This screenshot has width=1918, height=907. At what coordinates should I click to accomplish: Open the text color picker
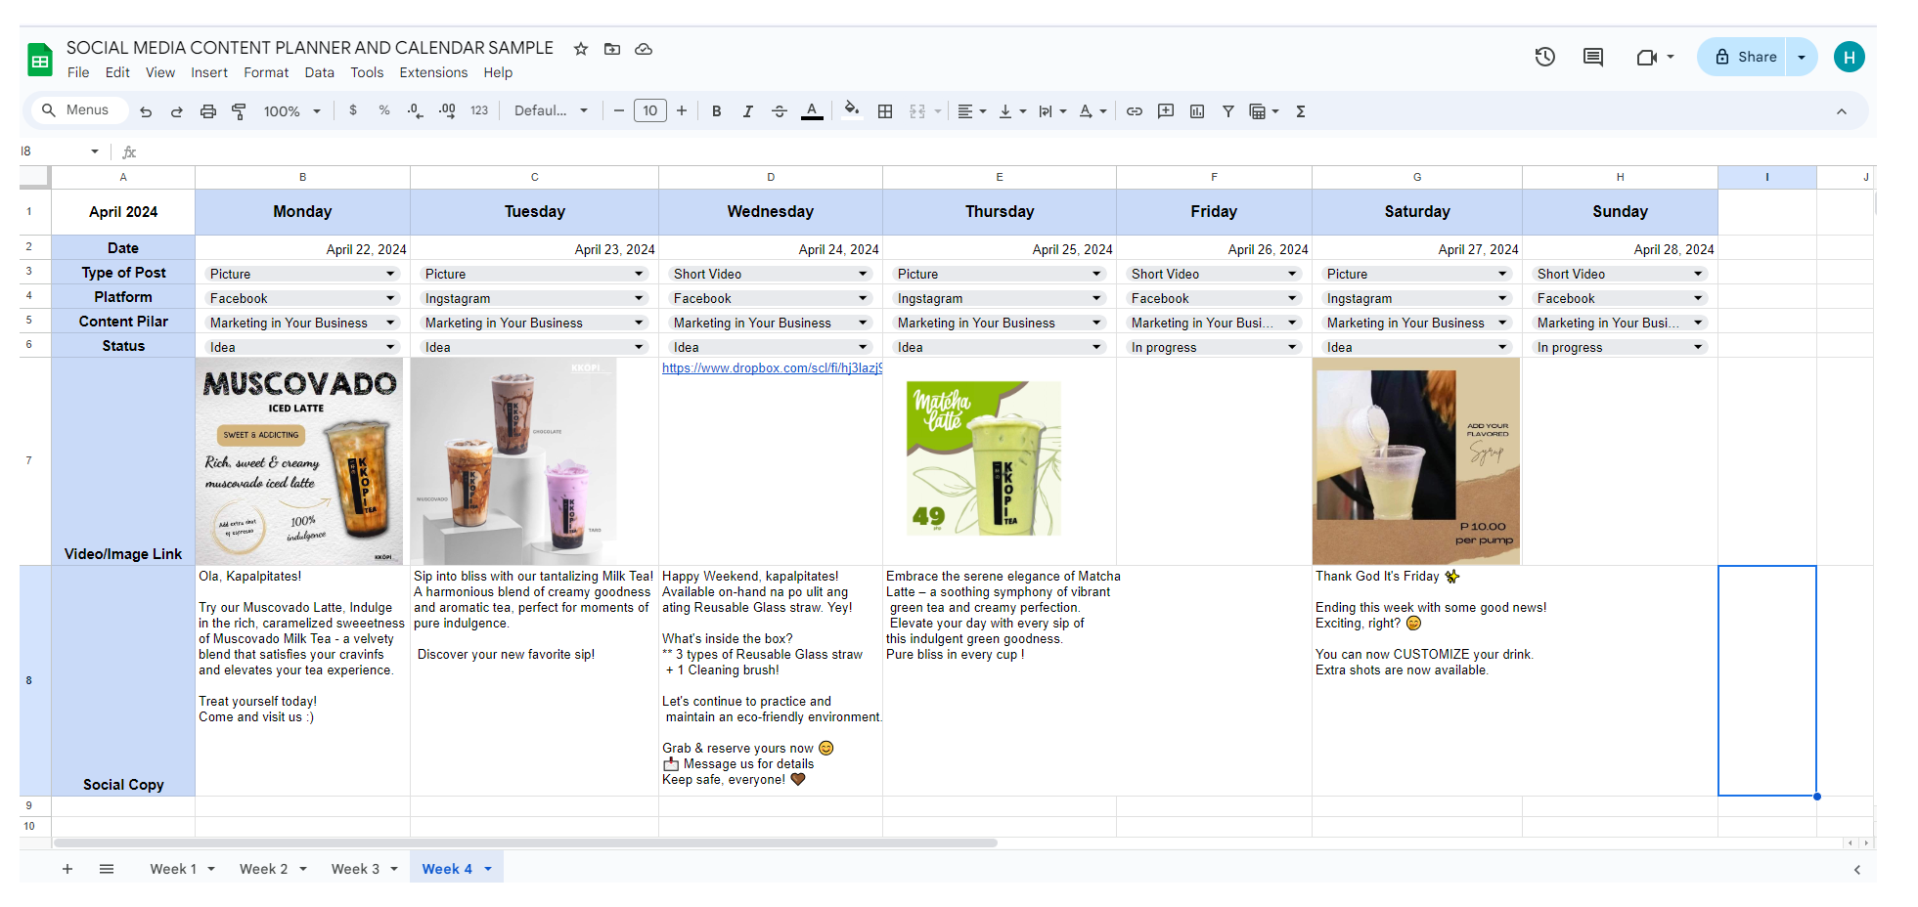coord(812,111)
